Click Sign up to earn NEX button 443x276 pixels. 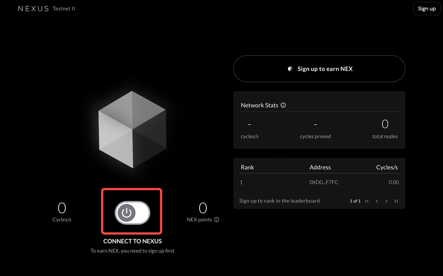click(x=319, y=69)
